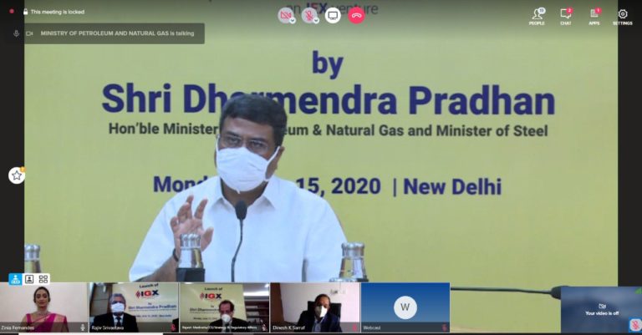Click the meeting locked padlock icon
This screenshot has width=642, height=335.
26,12
